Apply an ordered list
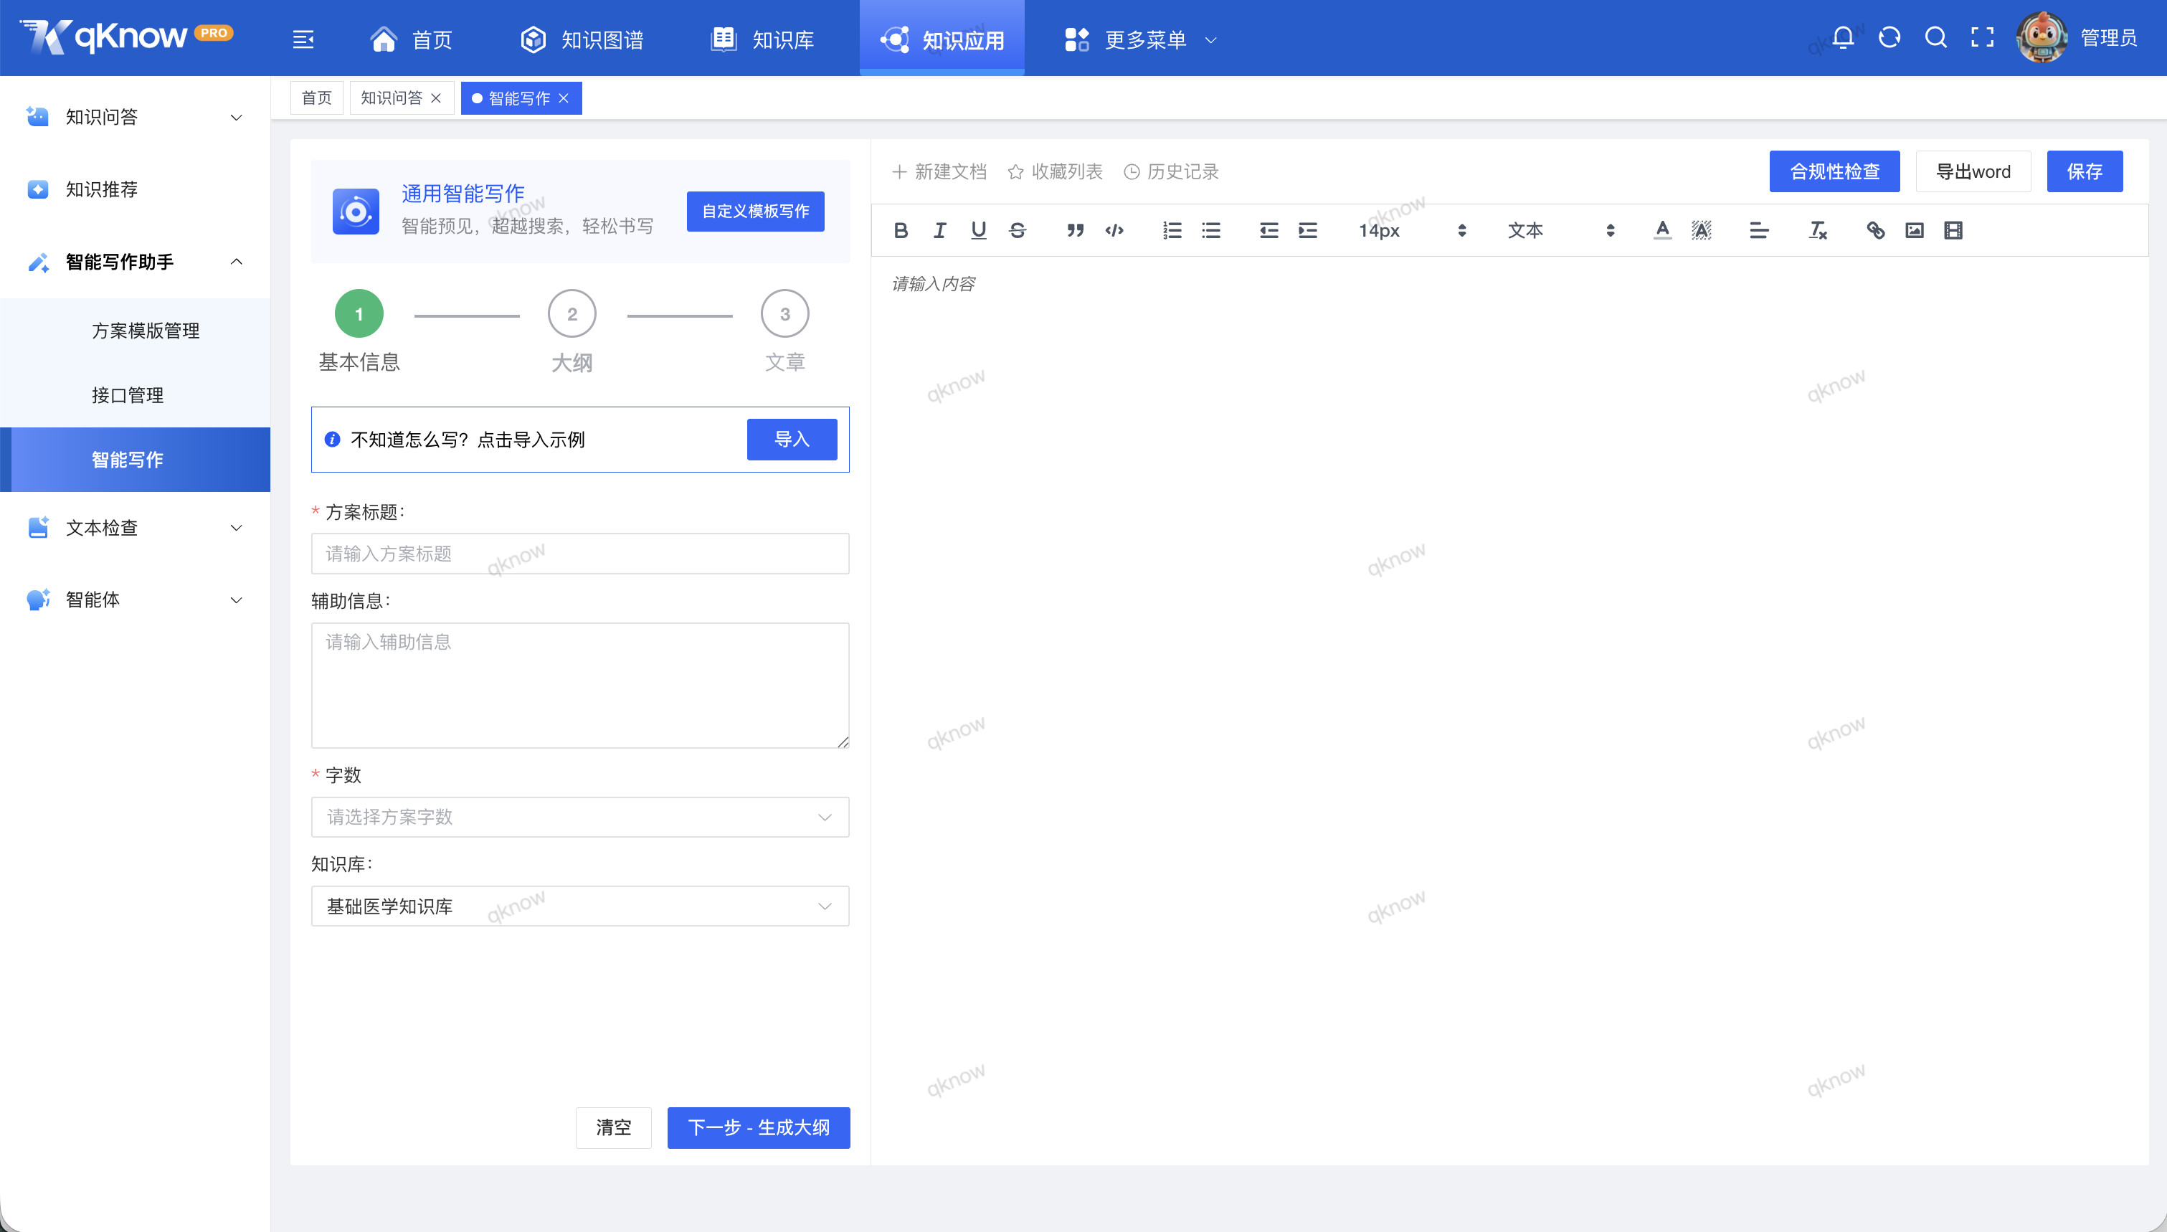2167x1232 pixels. [1172, 230]
